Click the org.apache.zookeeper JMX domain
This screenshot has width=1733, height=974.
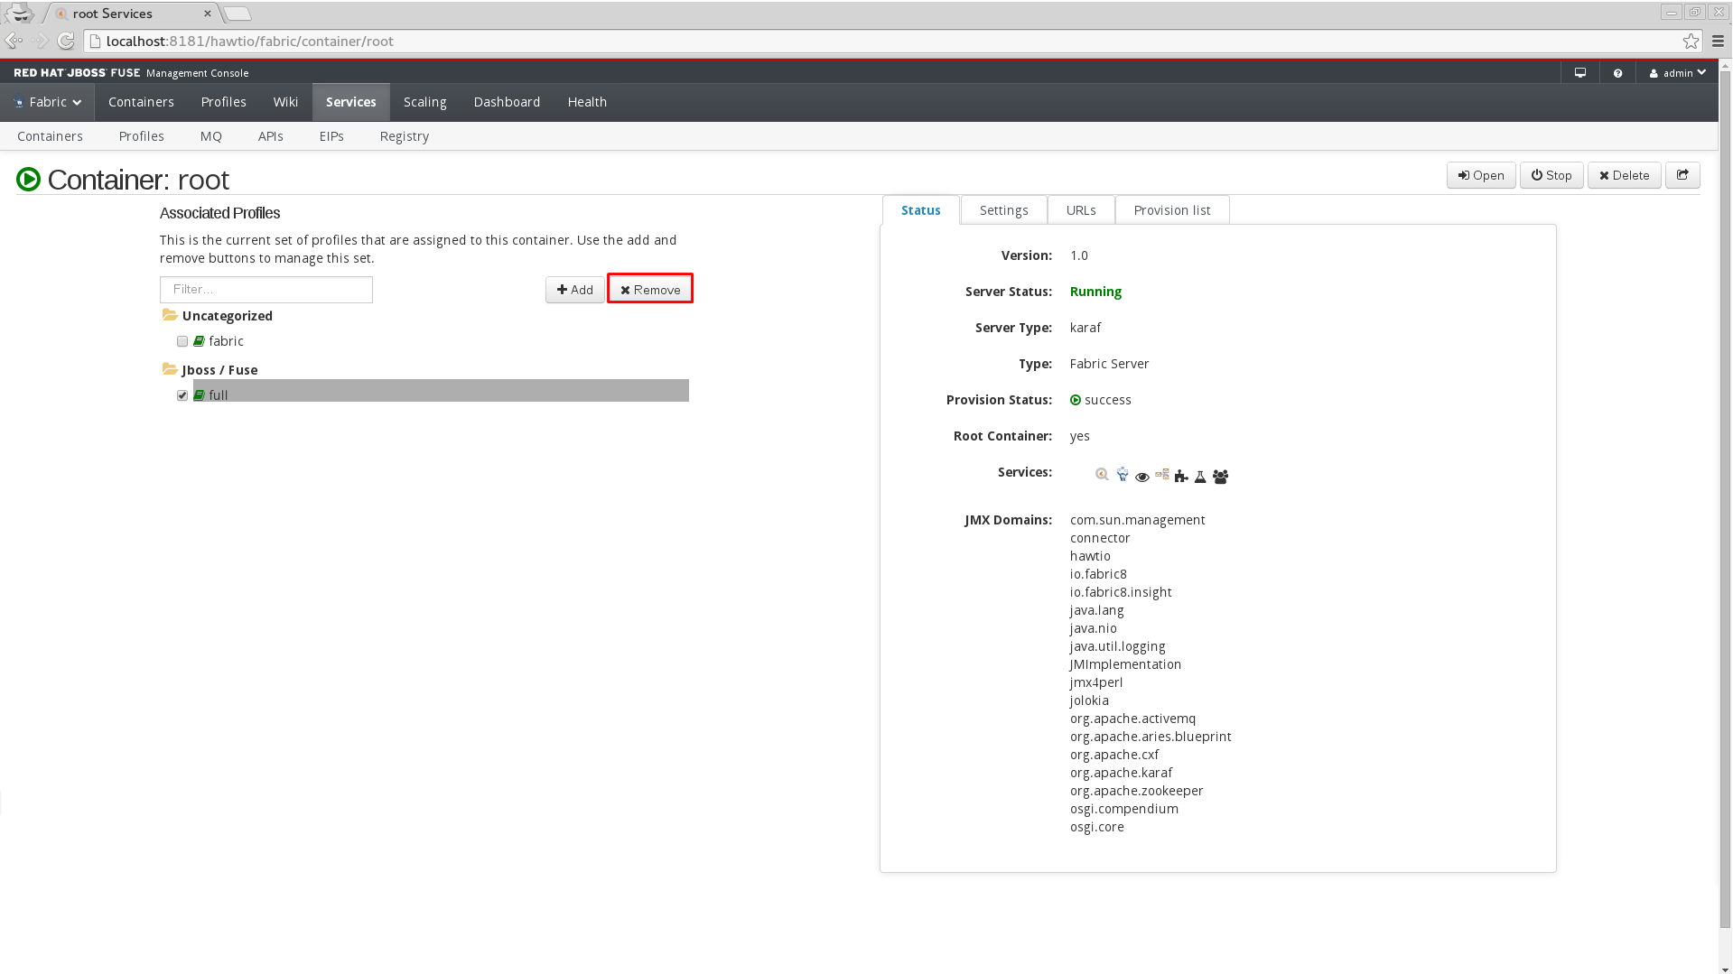[1136, 791]
